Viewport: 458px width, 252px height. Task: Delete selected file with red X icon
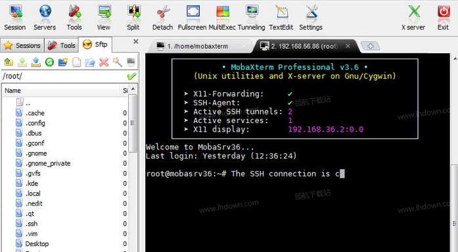tap(104, 62)
